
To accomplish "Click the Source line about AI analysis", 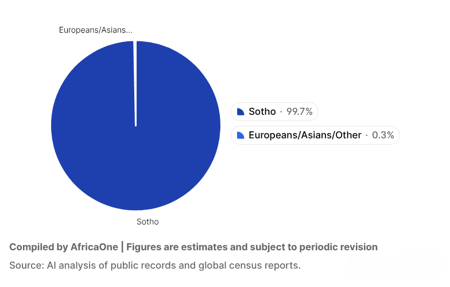I will [155, 266].
